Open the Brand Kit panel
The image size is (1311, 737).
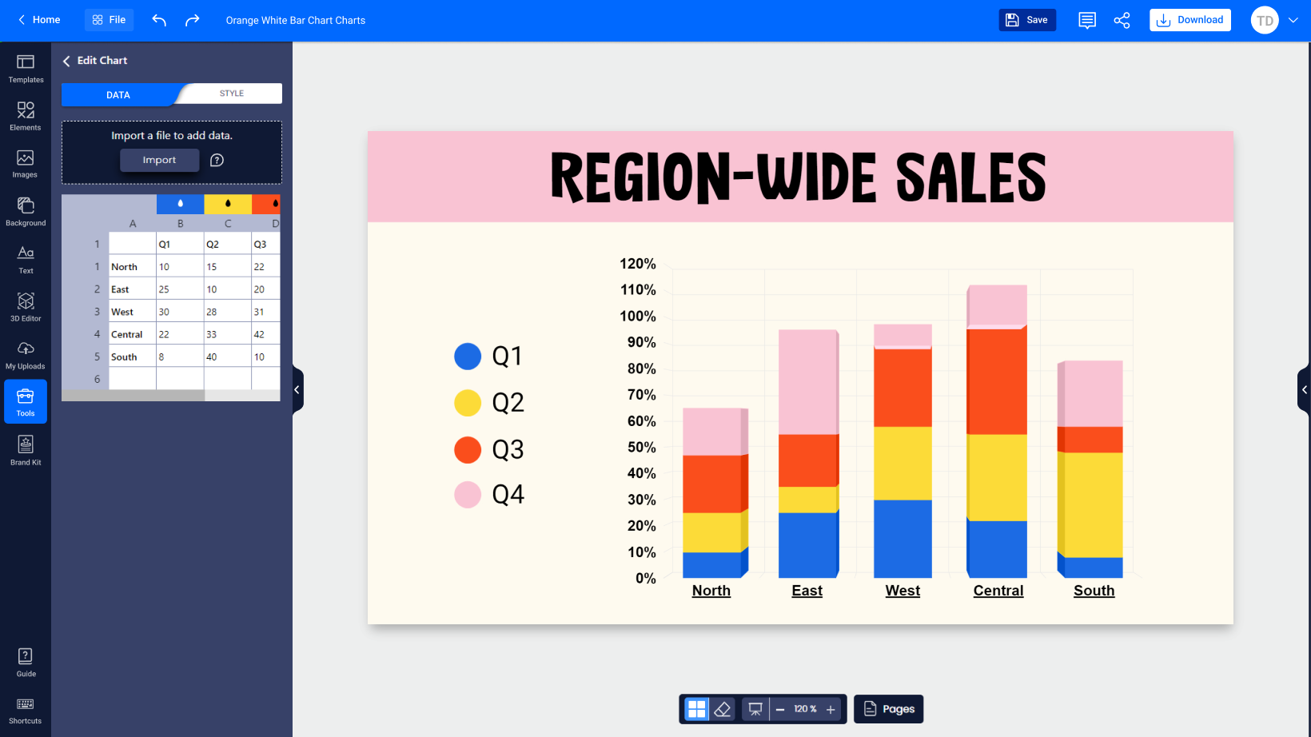coord(26,450)
